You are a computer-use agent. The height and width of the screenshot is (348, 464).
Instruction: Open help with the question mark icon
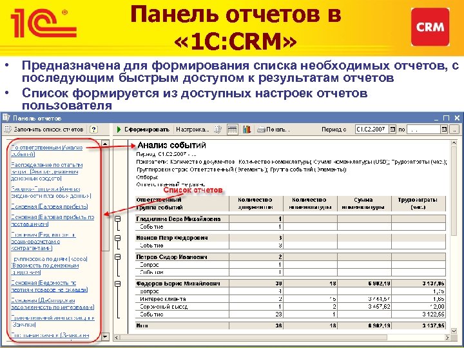93,130
